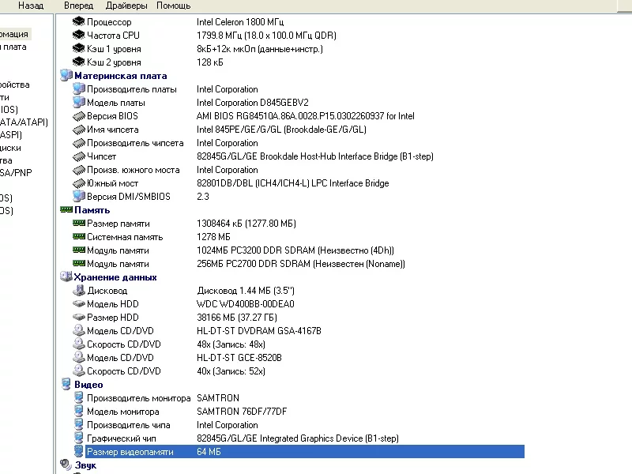The width and height of the screenshot is (632, 474).
Task: Click the Процессор chip icon
Action: 78,22
